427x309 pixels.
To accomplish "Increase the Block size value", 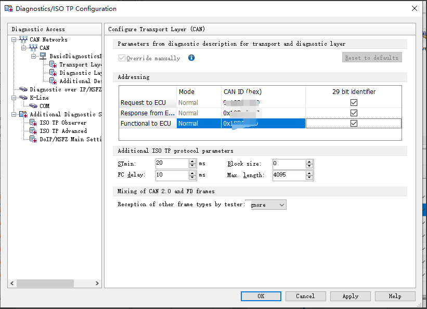I will tap(309, 162).
